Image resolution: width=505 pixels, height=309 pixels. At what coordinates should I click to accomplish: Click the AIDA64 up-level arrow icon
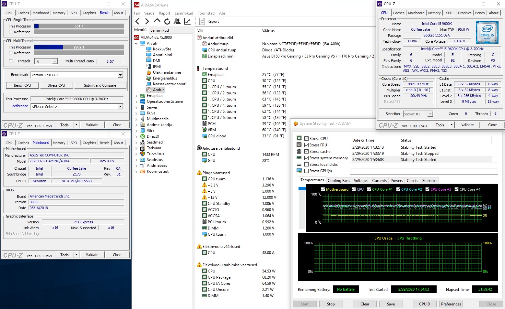[x=157, y=21]
